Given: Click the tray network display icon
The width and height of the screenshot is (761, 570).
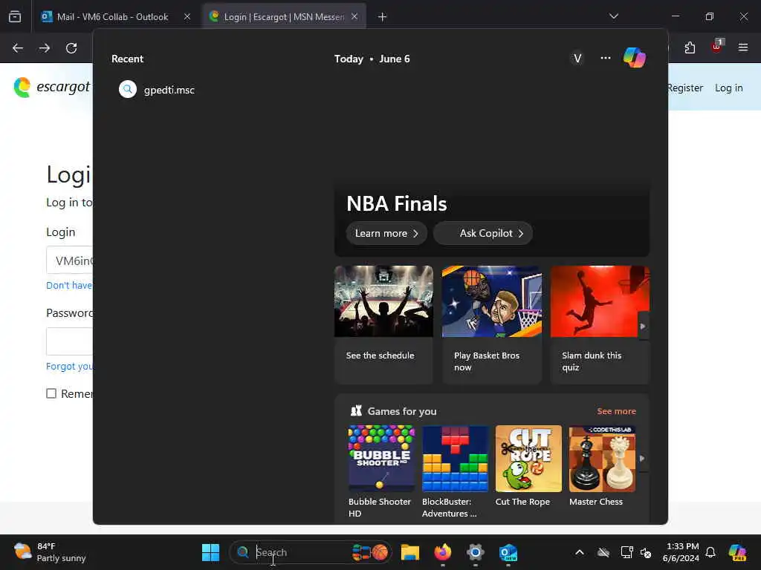Looking at the screenshot, I should coord(626,552).
